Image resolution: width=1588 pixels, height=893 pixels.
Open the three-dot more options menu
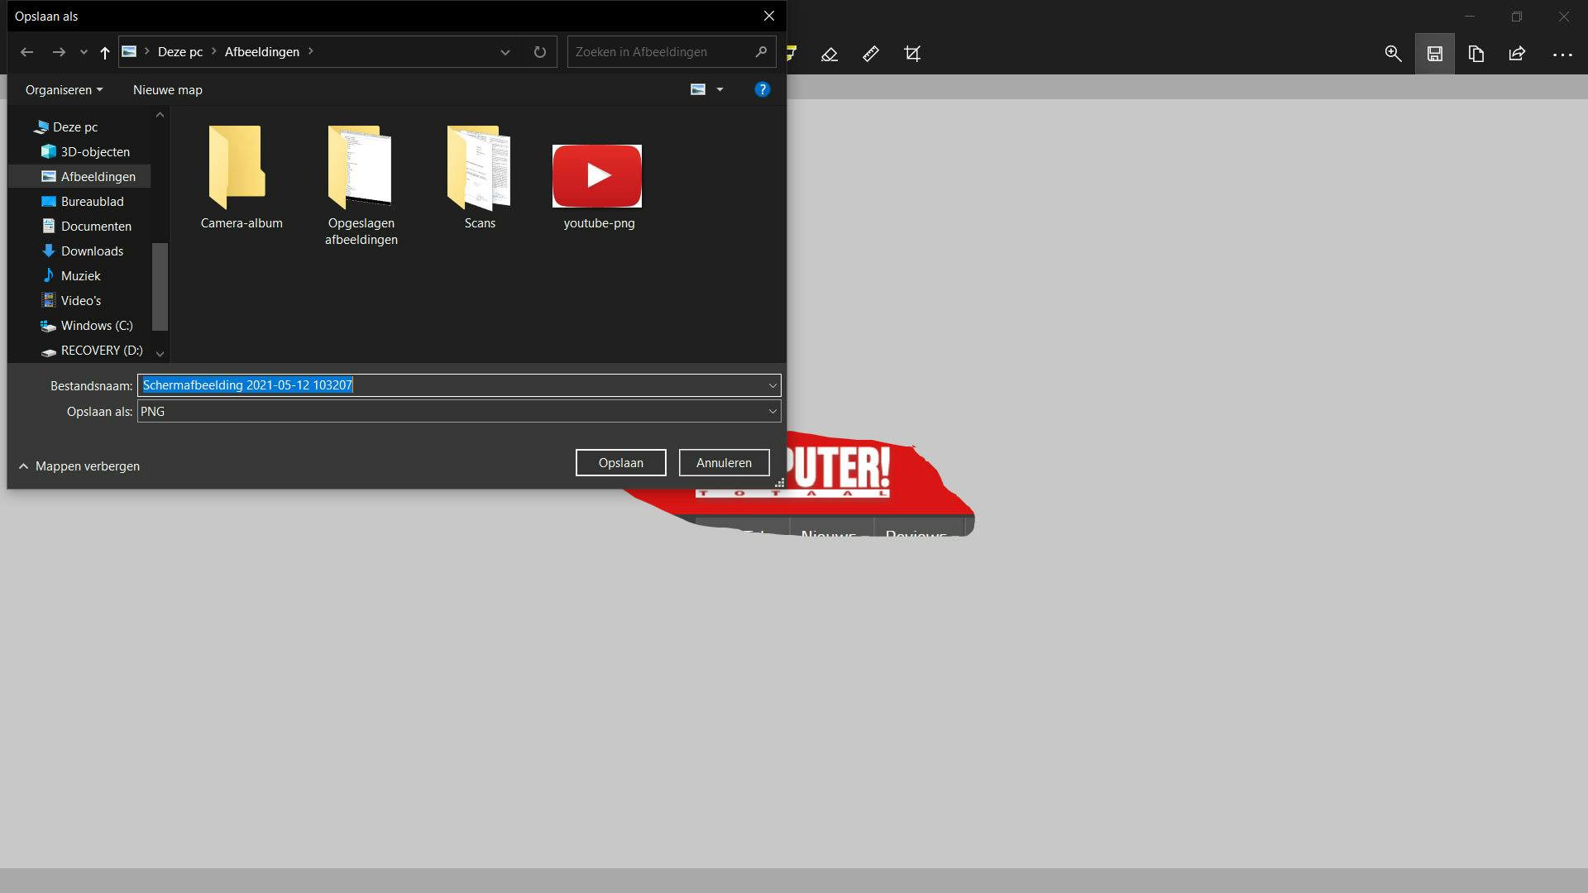1562,55
